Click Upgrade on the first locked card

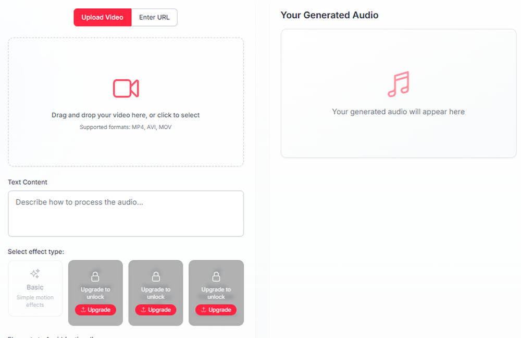pos(95,310)
